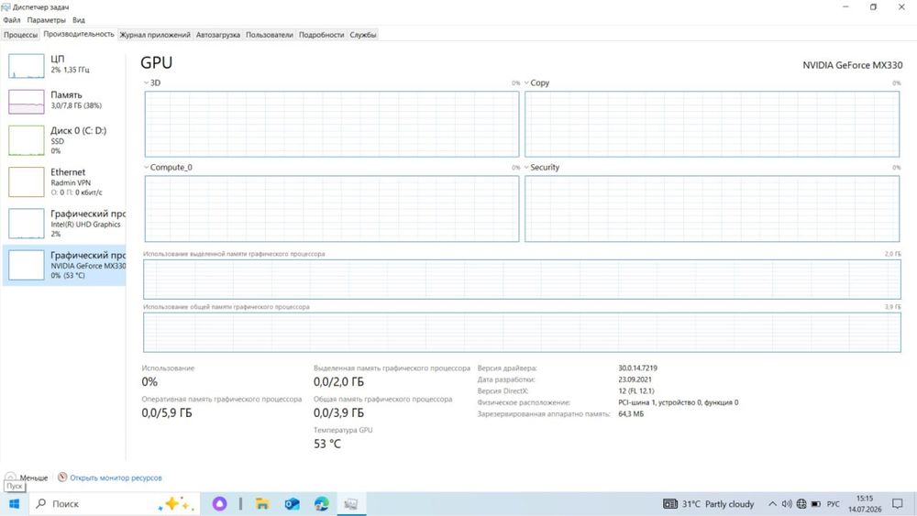Click the DirectX version 12 (FL 12.1)
This screenshot has height=516, width=917.
point(636,391)
